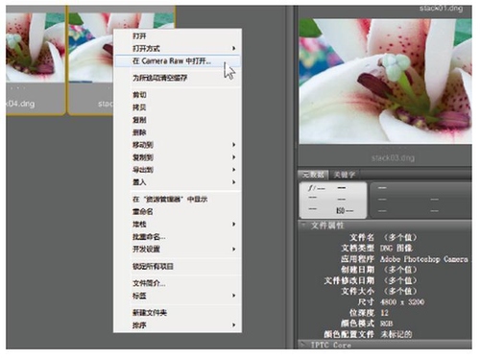Screen dimensions: 480x358
Task: Choose 新建文件夹 menu item
Action: pyautogui.click(x=178, y=312)
